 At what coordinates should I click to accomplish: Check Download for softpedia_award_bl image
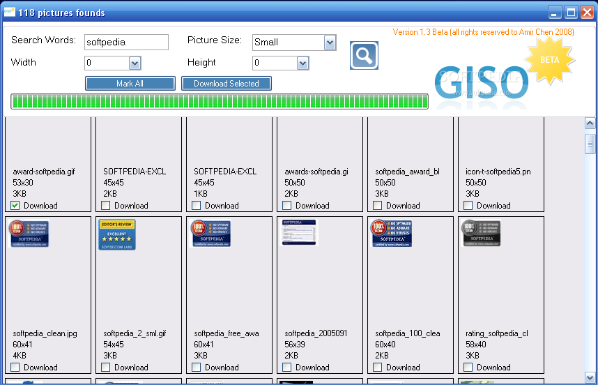click(x=377, y=206)
